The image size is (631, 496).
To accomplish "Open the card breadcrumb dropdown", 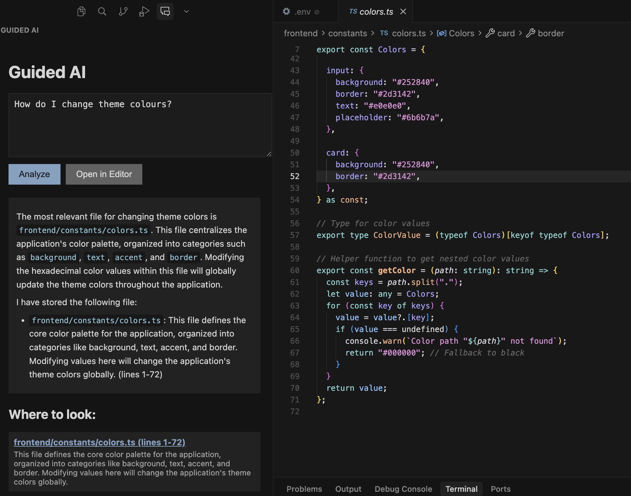I will click(x=506, y=33).
